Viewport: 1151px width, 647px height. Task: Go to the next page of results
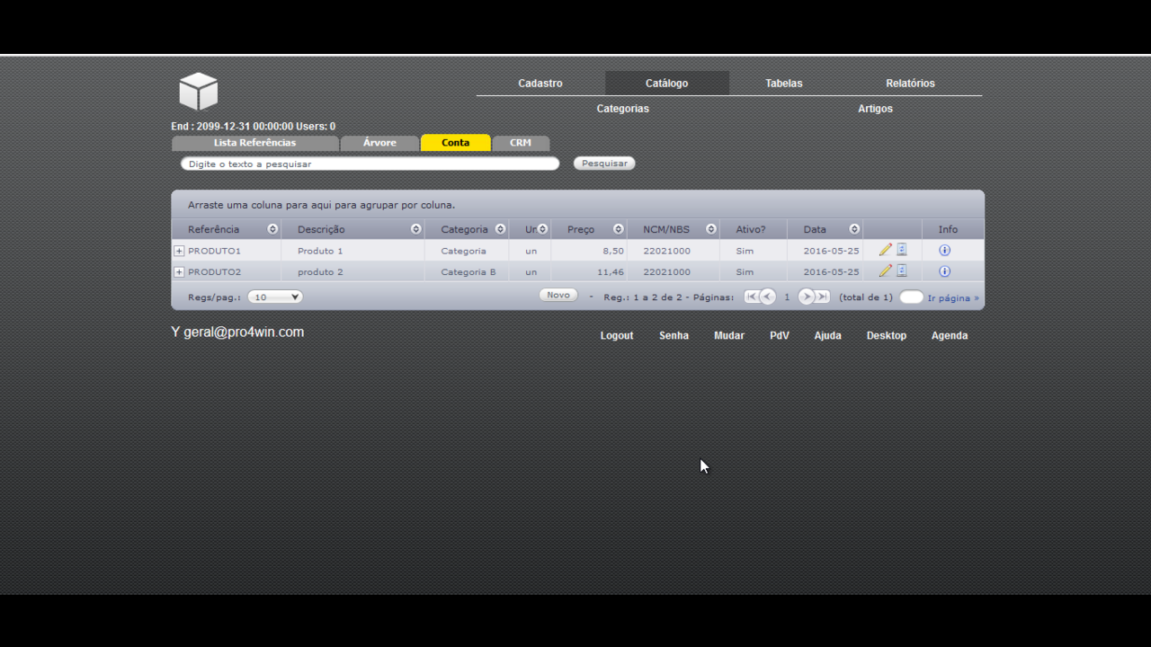pyautogui.click(x=807, y=297)
